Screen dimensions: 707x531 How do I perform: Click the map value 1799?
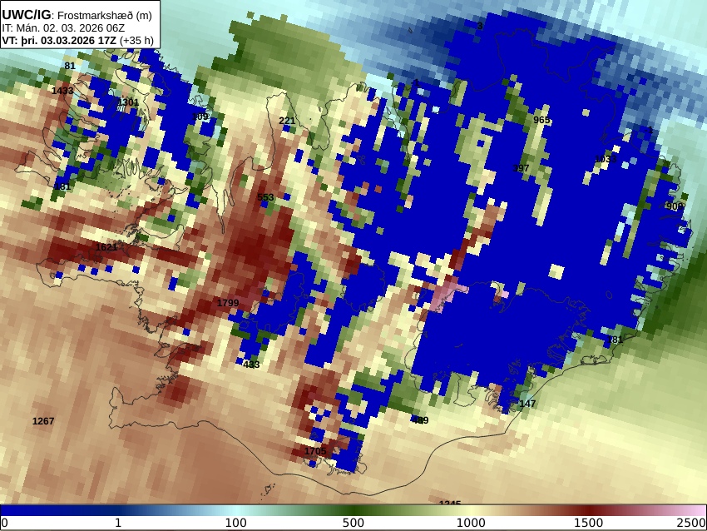[228, 303]
